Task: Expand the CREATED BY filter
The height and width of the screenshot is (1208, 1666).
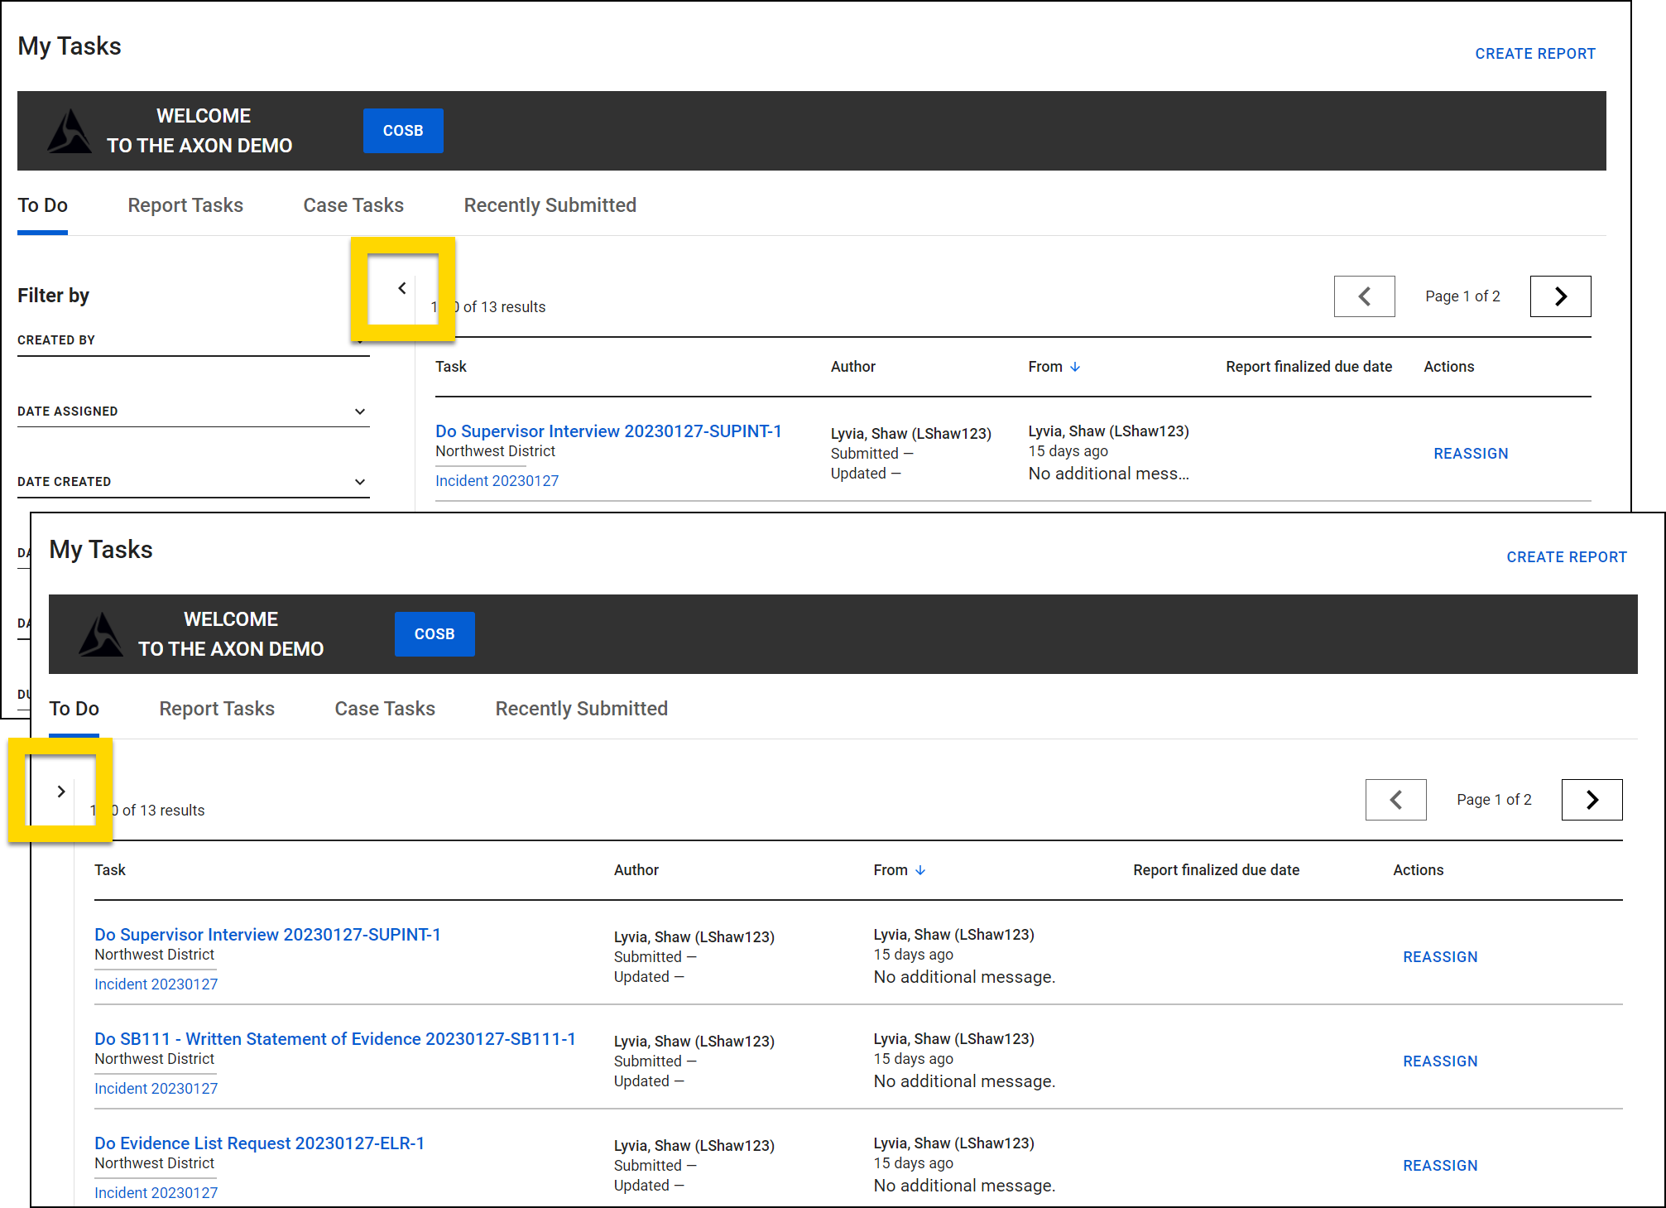Action: [193, 339]
